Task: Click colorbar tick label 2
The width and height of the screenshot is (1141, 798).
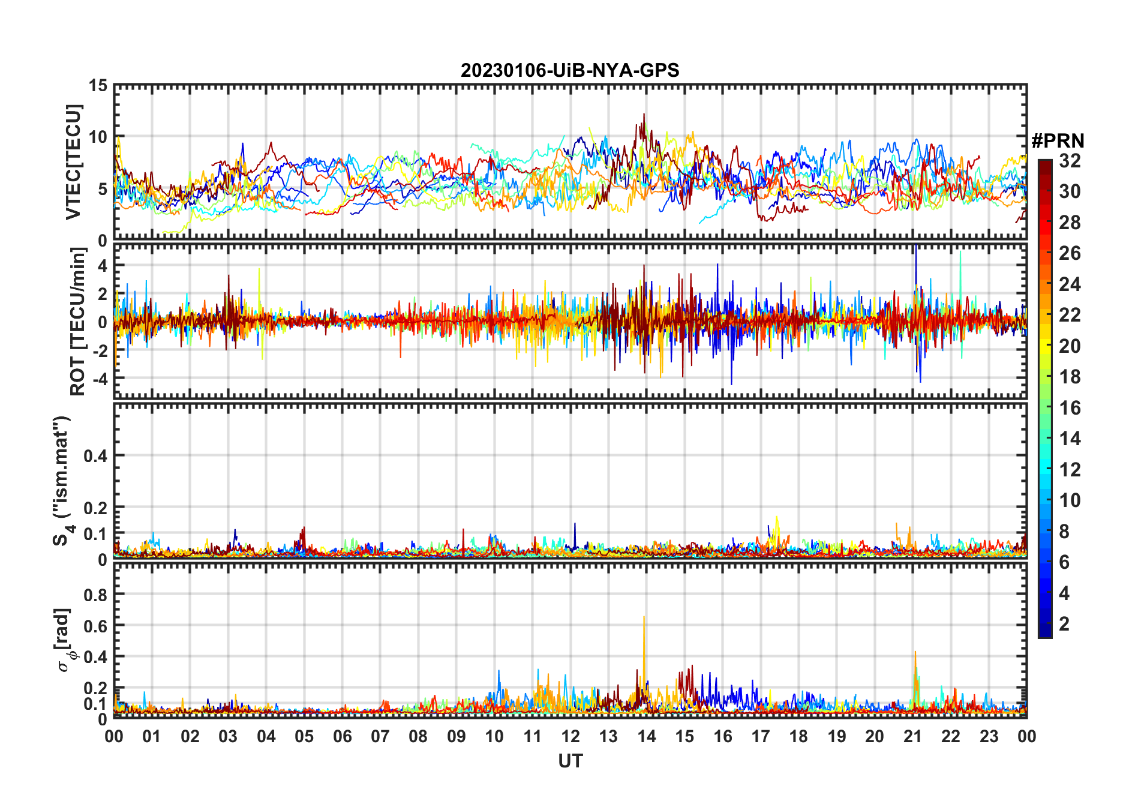Action: [x=1064, y=623]
